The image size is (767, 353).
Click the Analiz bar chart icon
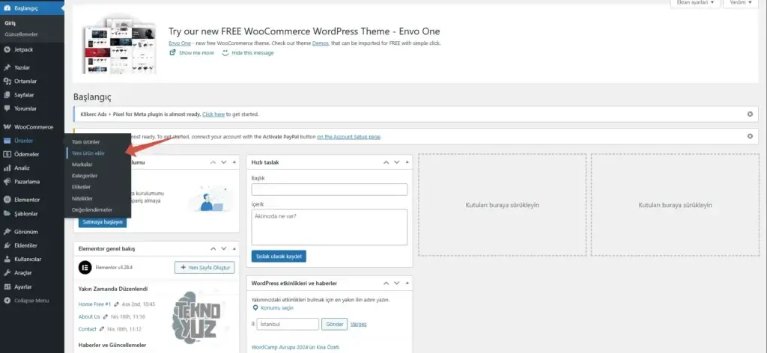[7, 168]
